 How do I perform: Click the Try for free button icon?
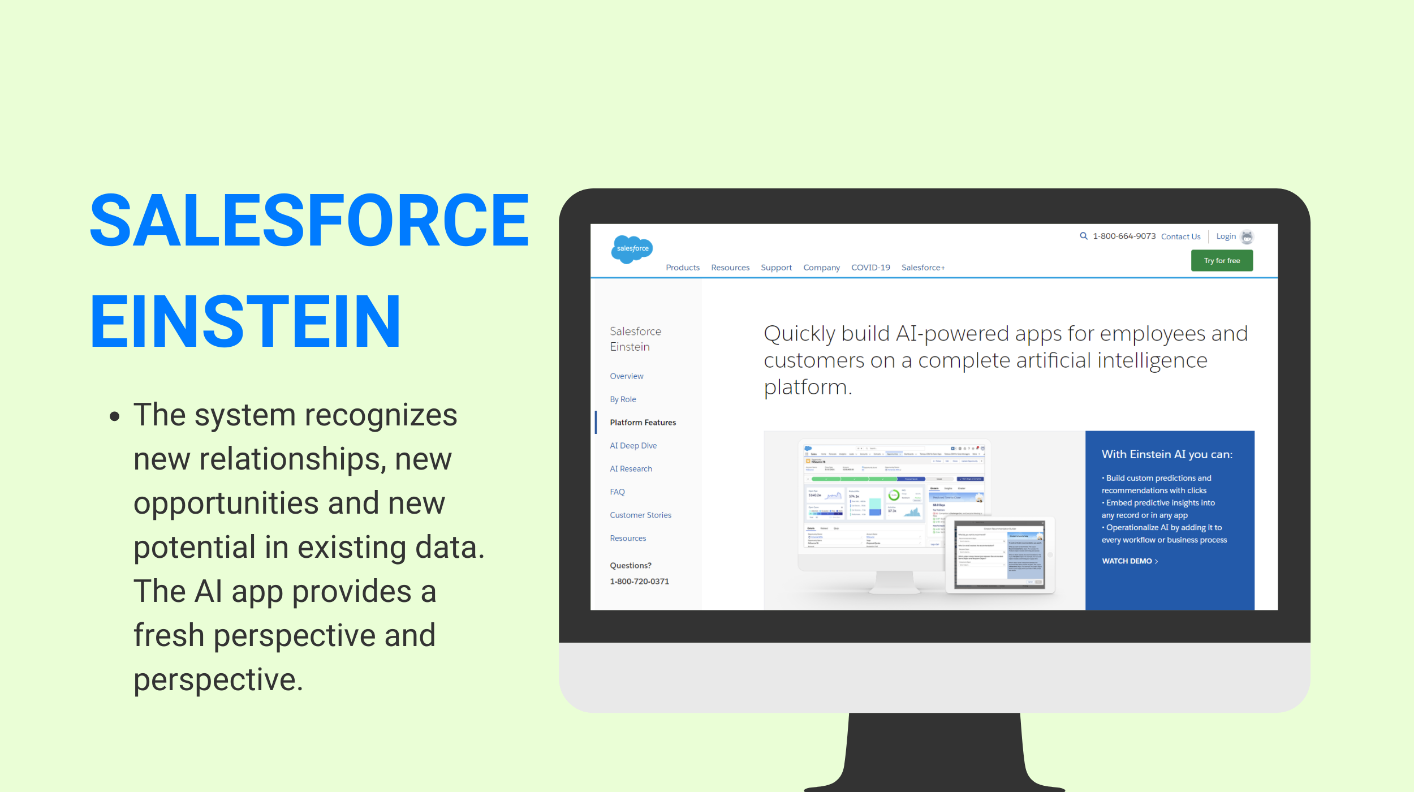pos(1222,260)
